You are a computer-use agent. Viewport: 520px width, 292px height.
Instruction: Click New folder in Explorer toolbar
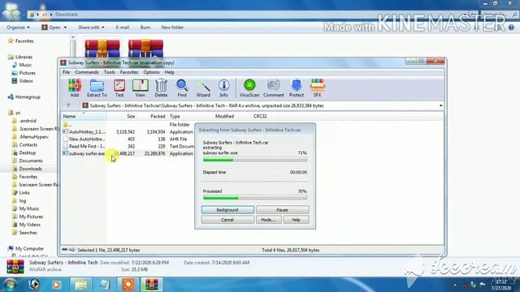(x=172, y=28)
